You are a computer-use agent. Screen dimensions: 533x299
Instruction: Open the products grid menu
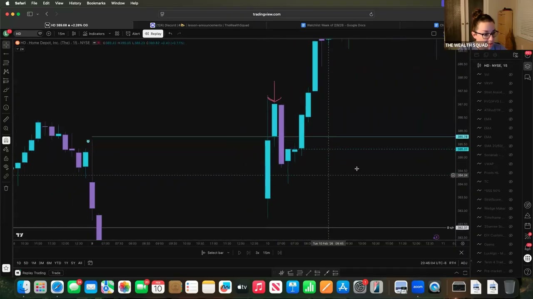click(528, 258)
